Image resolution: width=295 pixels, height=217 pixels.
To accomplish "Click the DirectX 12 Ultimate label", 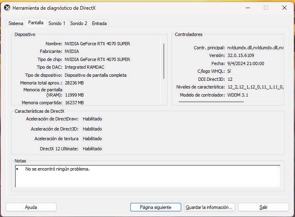I will coord(59,149).
